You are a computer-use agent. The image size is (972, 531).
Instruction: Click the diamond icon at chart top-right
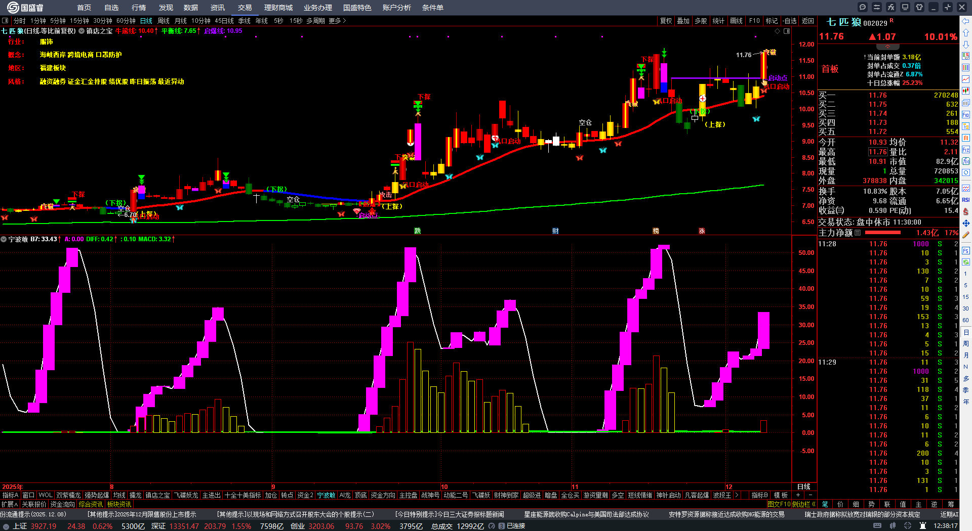coord(778,31)
